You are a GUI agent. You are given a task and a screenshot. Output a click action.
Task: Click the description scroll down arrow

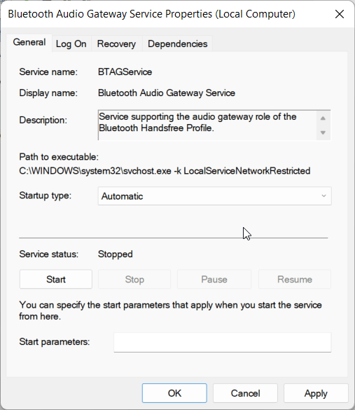323,132
